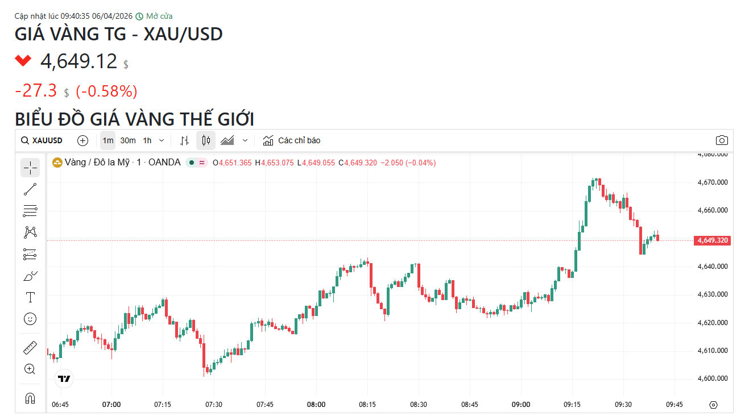Viewport: 749px width, 420px height.
Task: Open the Các chỉ báo indicators
Action: tap(292, 140)
